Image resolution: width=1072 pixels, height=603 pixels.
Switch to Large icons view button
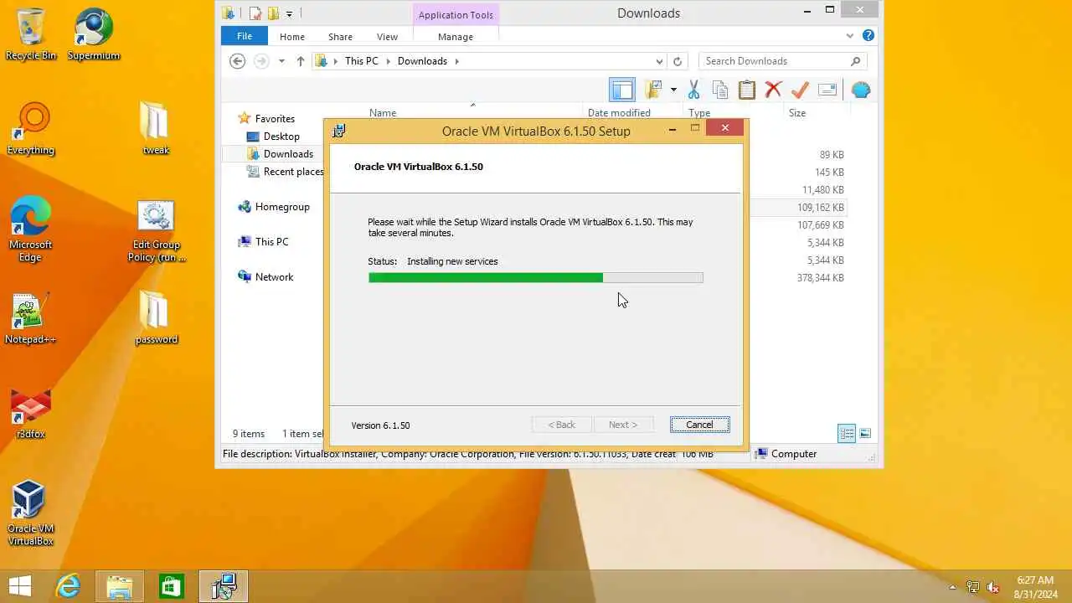[865, 433]
